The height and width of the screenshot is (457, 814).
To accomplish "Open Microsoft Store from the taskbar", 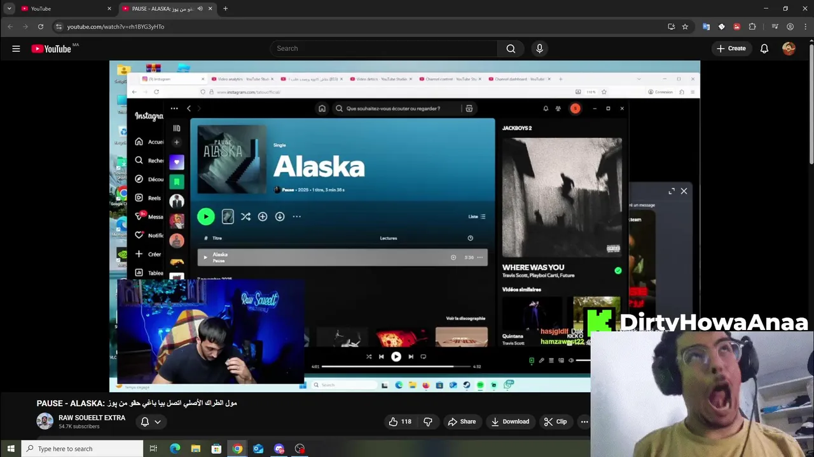I will coord(216,449).
